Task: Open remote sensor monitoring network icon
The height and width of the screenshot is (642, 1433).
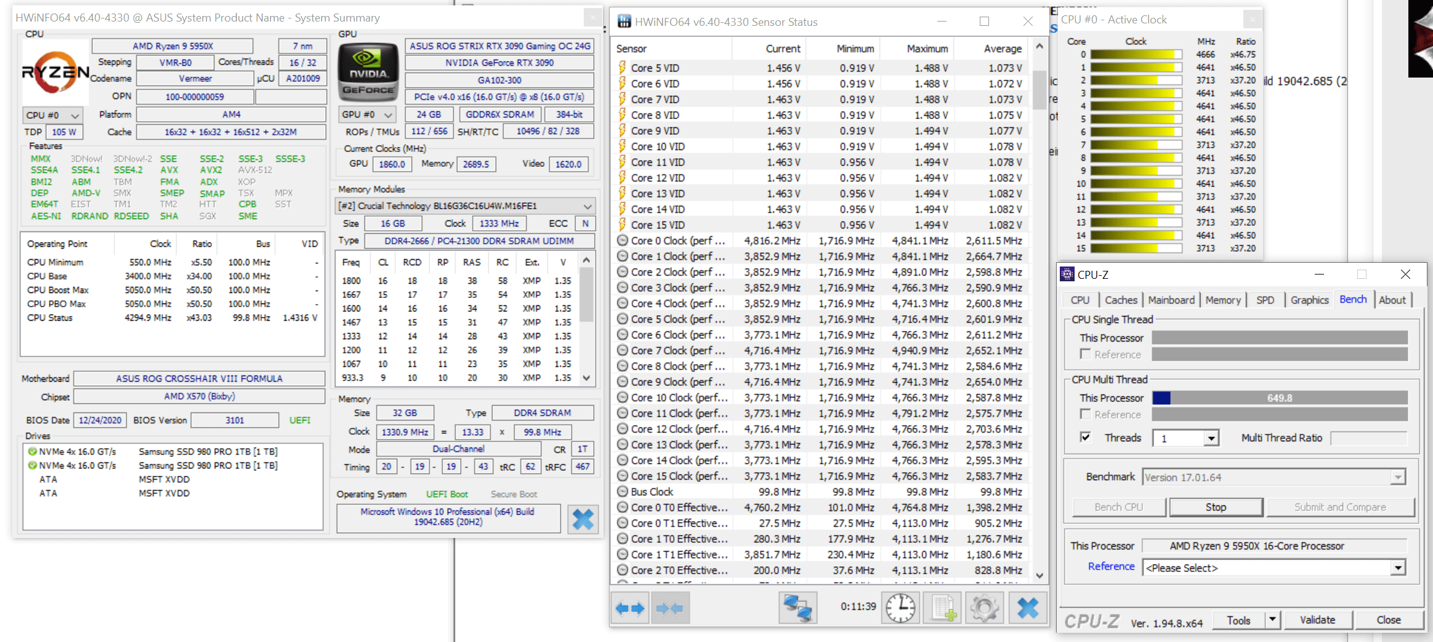Action: point(797,608)
